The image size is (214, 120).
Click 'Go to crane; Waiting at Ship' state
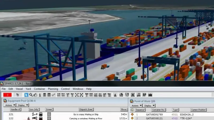pyautogui.click(x=86, y=114)
